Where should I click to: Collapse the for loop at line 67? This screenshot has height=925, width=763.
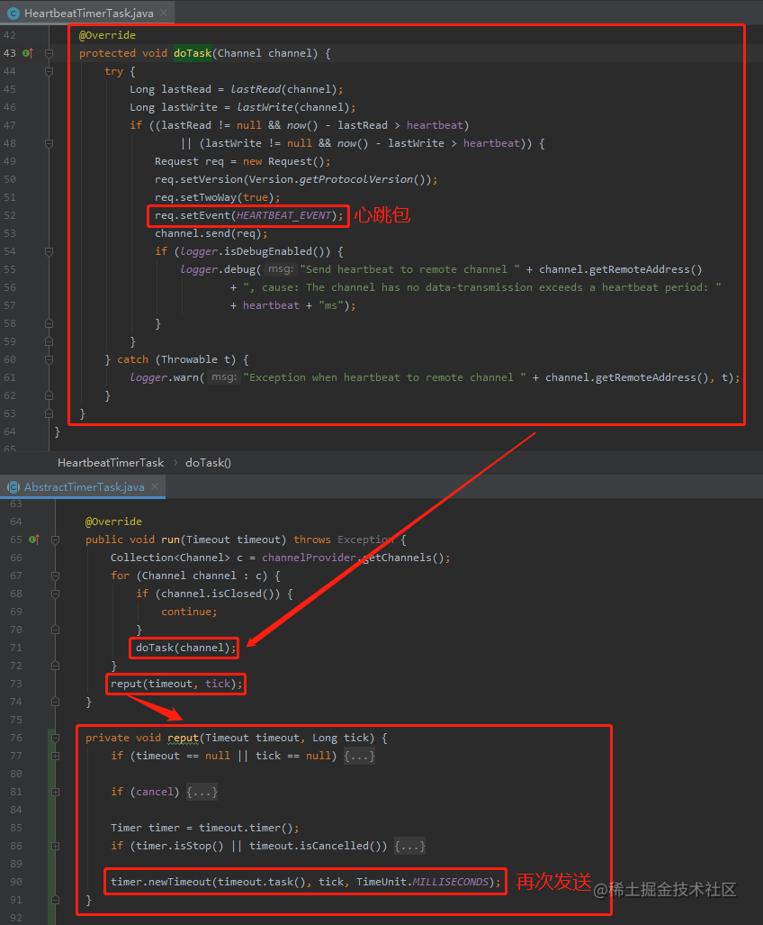pyautogui.click(x=55, y=576)
